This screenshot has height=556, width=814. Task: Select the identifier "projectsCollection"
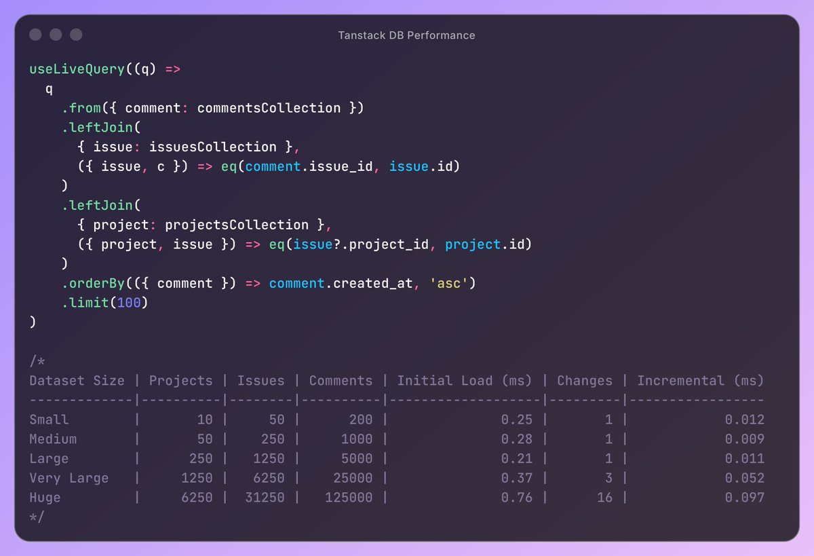coord(237,225)
